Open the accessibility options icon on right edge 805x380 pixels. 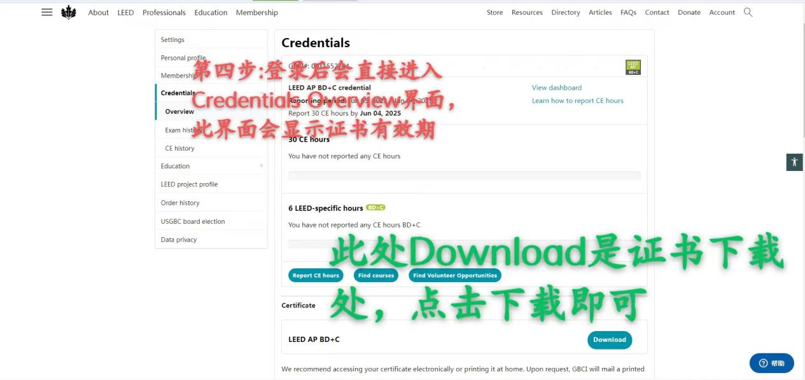[794, 162]
